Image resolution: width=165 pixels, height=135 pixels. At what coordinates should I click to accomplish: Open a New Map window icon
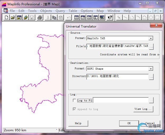click(83, 17)
